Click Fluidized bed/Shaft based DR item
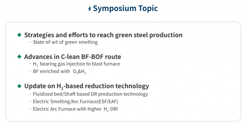The width and height of the screenshot is (245, 127). (x=90, y=94)
